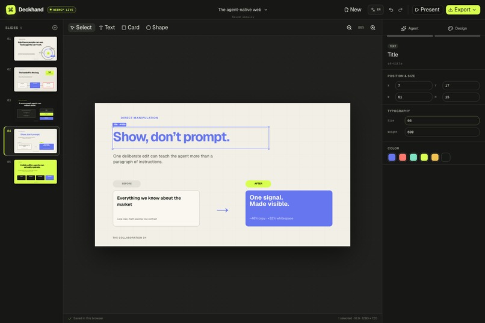Viewport: 485px width, 323px height.
Task: Switch to the Agent tab
Action: coord(410,28)
